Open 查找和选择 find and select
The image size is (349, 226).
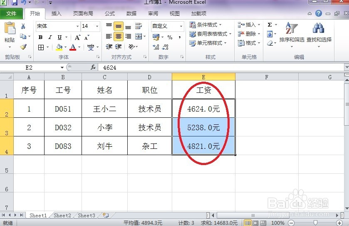point(319,35)
